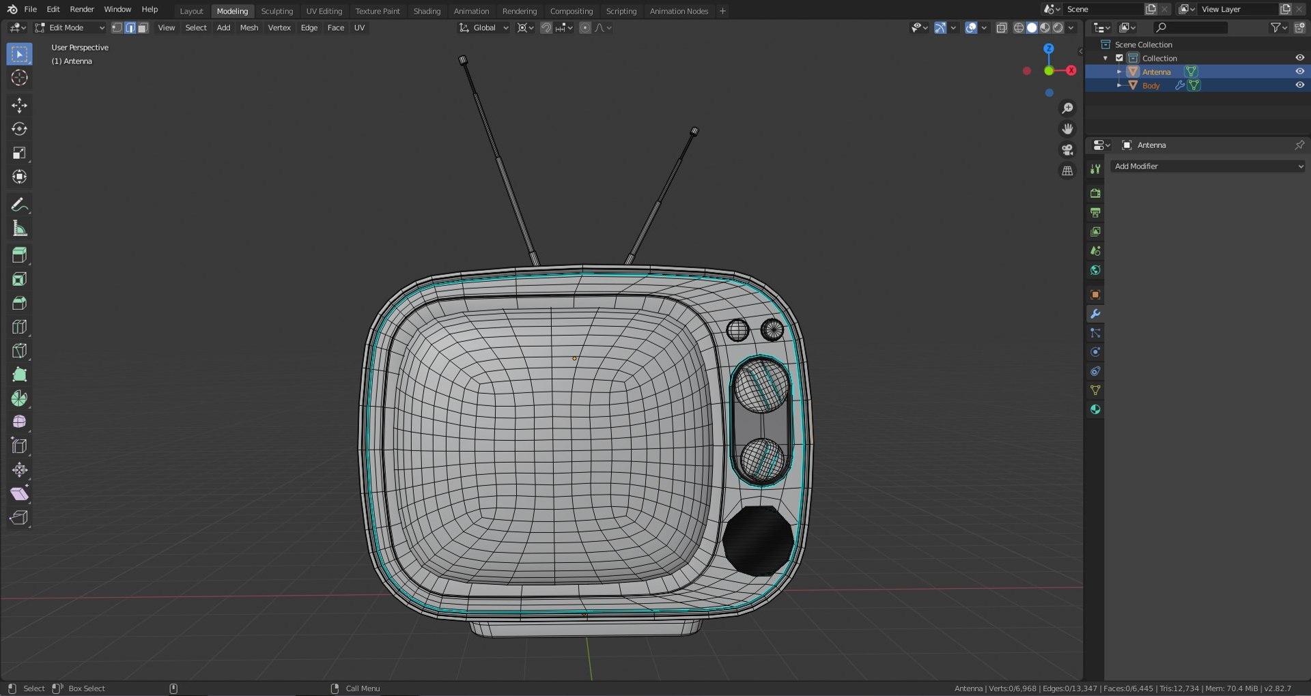Switch to the UV Editing workspace tab
The image size is (1311, 696).
[324, 11]
